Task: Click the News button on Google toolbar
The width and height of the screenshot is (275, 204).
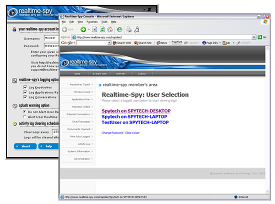Action: pos(161,43)
